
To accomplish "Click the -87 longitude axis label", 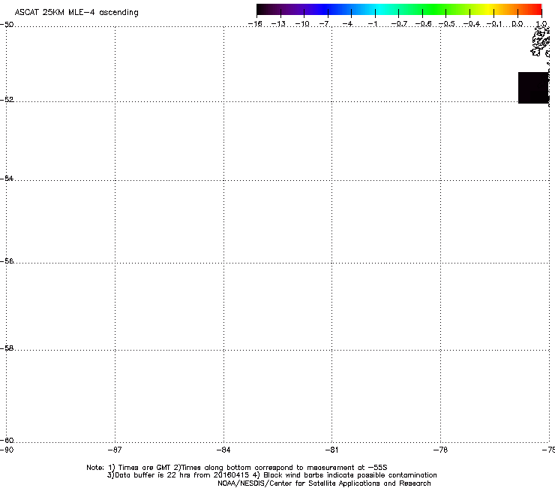I will point(115,450).
